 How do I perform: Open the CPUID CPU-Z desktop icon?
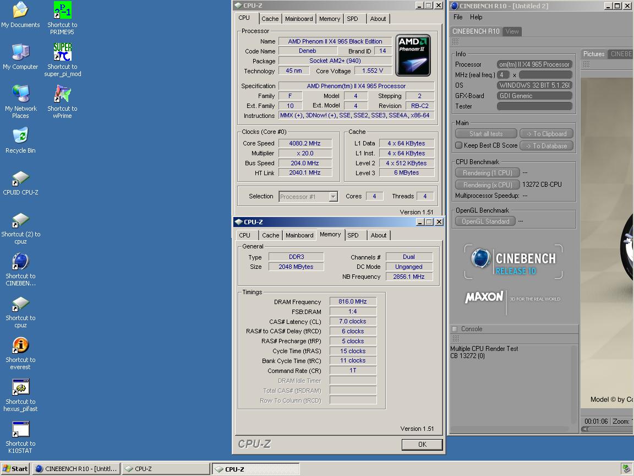pyautogui.click(x=20, y=178)
